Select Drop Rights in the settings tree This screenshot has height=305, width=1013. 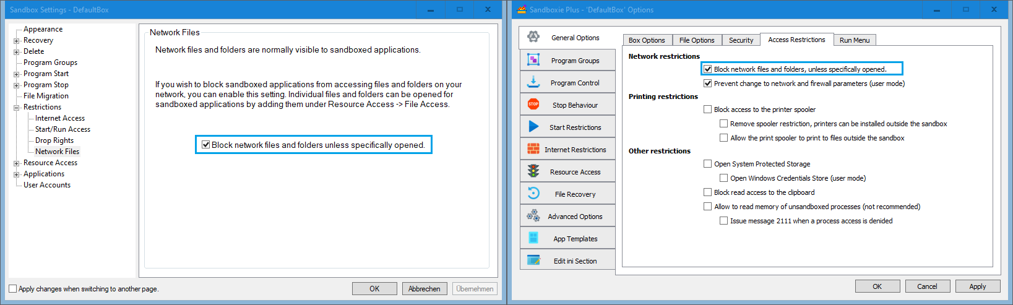(54, 140)
